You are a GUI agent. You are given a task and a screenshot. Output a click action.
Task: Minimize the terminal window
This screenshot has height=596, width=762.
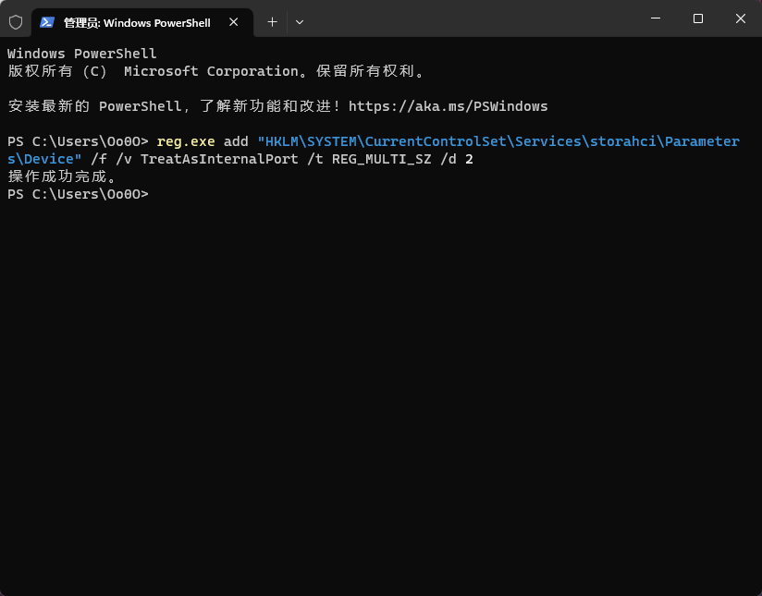(x=656, y=18)
